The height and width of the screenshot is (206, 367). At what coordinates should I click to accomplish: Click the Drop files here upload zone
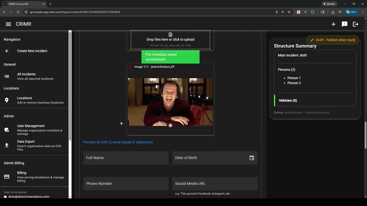tap(170, 39)
